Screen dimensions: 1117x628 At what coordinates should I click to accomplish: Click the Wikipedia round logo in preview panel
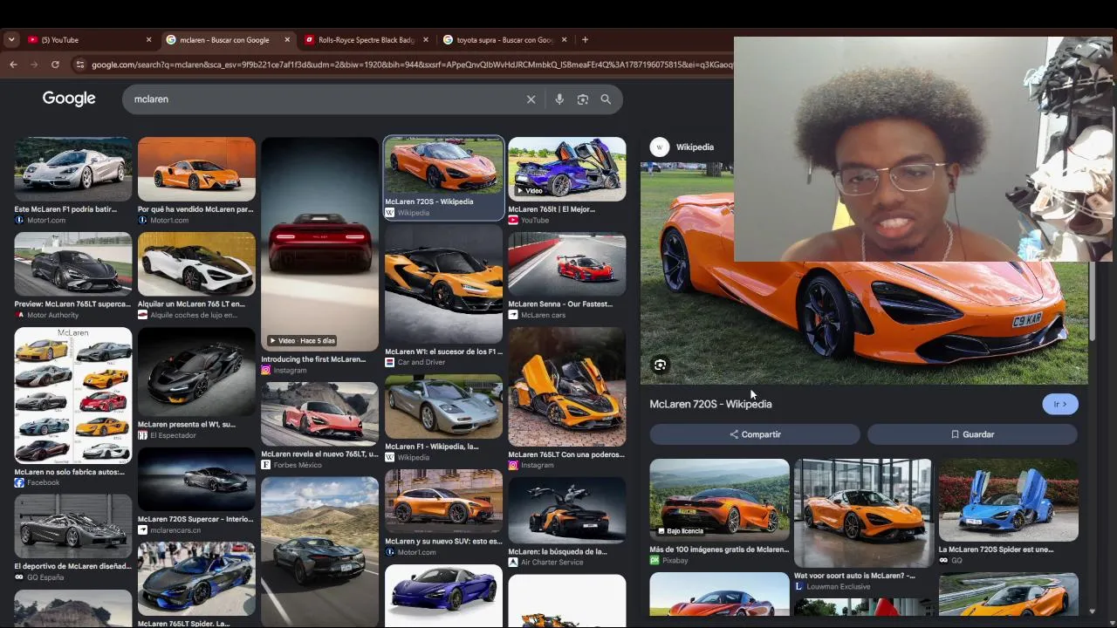click(x=660, y=147)
